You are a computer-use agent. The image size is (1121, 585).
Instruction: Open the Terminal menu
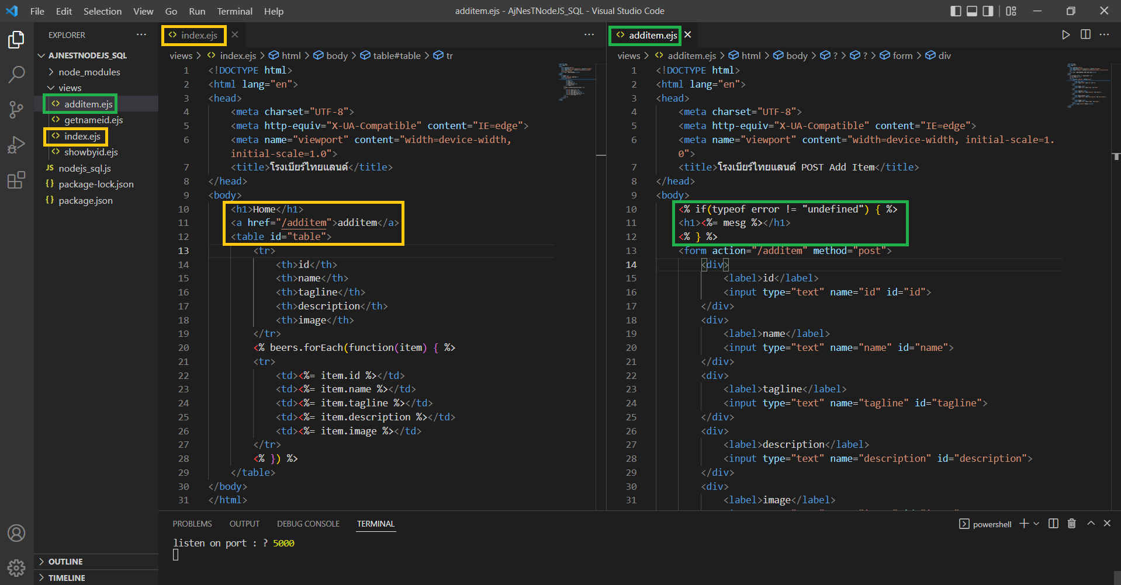234,11
